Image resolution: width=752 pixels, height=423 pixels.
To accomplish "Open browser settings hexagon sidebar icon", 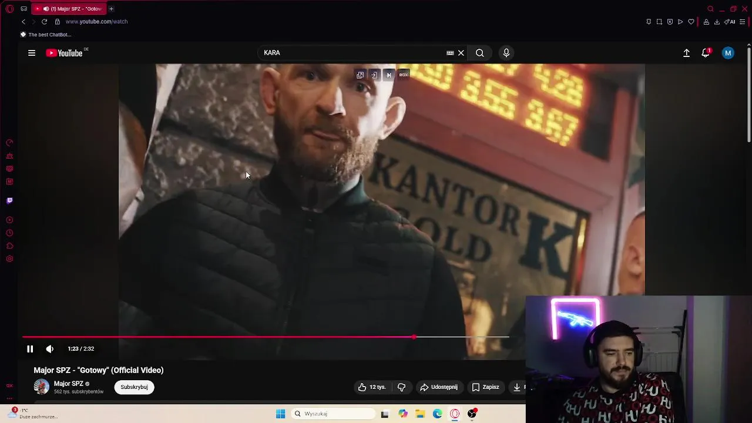I will click(9, 259).
